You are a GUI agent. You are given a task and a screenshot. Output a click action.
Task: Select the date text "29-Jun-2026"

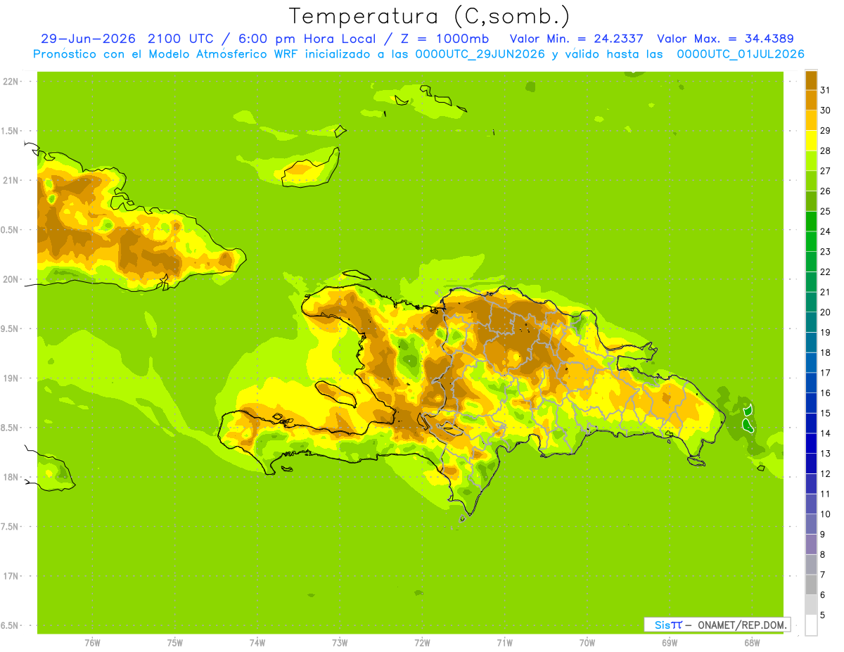[88, 39]
